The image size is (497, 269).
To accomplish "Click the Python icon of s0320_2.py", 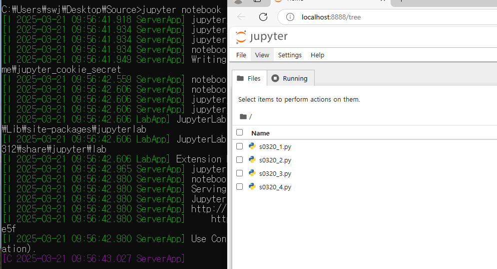I will pyautogui.click(x=252, y=159).
